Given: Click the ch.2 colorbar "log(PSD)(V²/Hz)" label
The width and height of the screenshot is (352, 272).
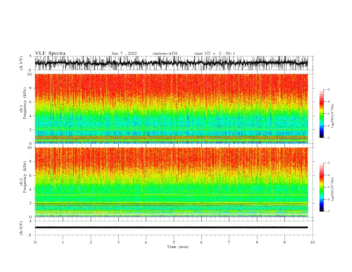Looking at the screenshot, I should click(333, 189).
